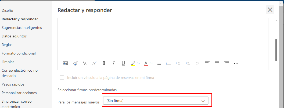This screenshot has height=108, width=284.
Task: Align text to the right
Action: 227,63
